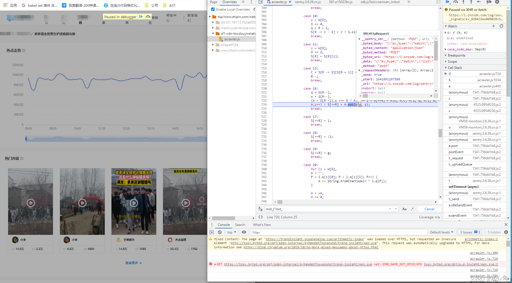Step over next function call icon

click(456, 2)
